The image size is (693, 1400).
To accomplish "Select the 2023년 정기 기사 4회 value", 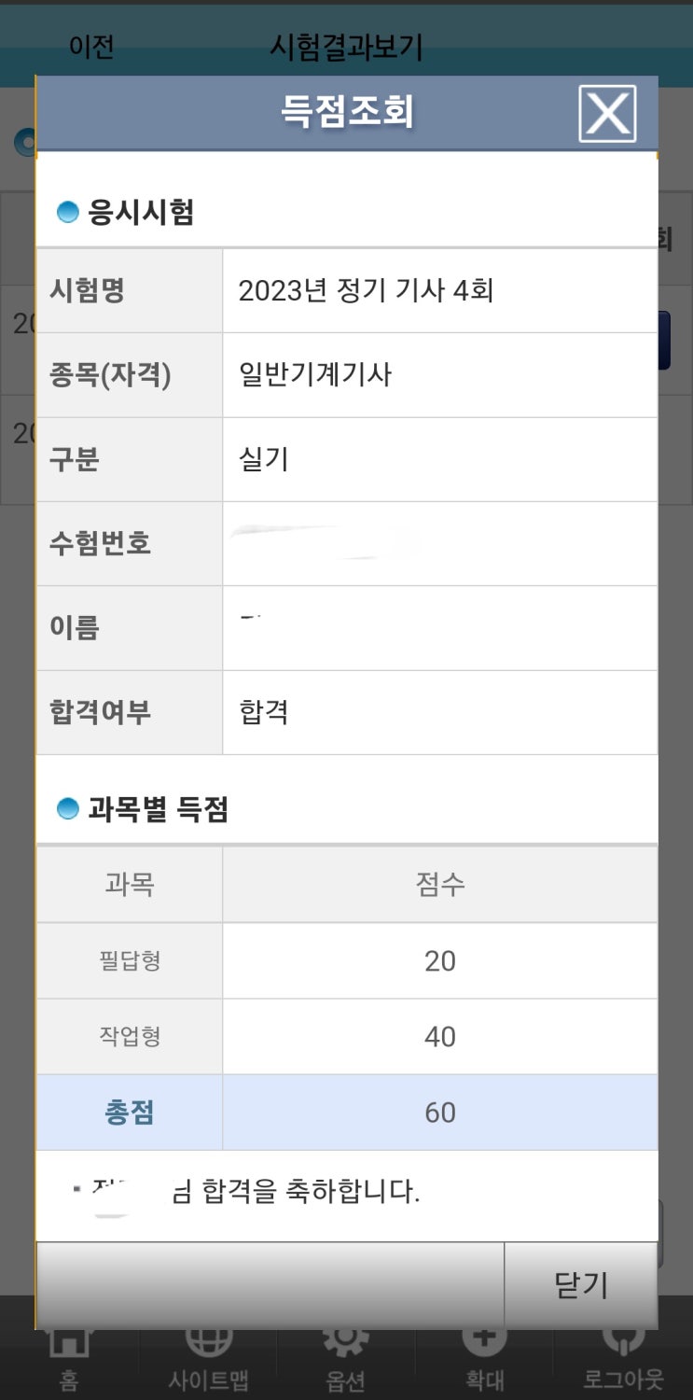I will pos(366,290).
